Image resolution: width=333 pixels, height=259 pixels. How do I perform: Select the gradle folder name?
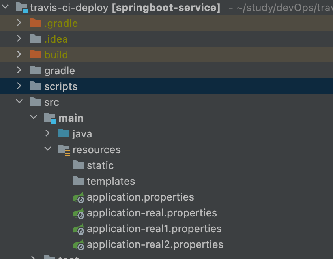pos(60,71)
